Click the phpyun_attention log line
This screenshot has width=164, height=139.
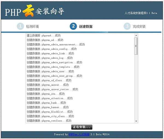pyautogui.click(x=50, y=98)
